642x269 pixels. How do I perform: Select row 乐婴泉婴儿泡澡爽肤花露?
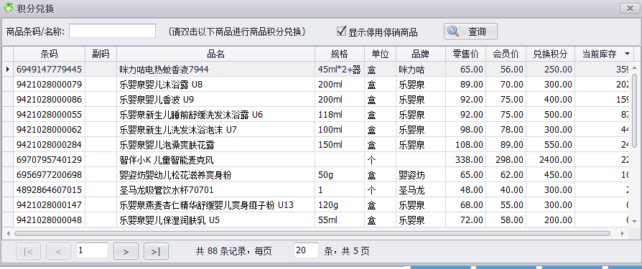coord(315,145)
